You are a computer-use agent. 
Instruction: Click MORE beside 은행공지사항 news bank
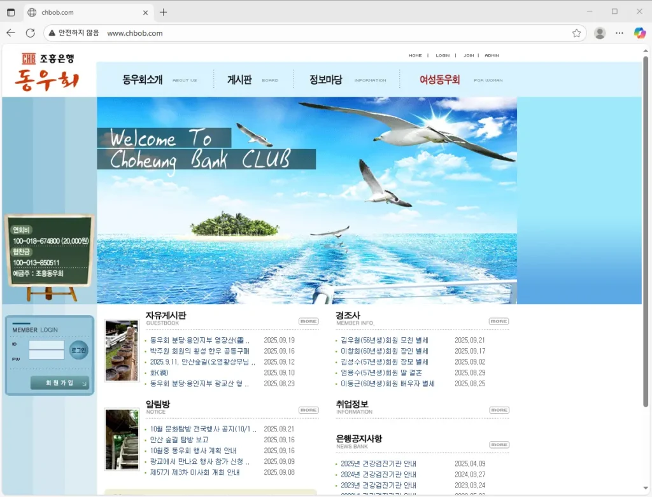point(499,444)
